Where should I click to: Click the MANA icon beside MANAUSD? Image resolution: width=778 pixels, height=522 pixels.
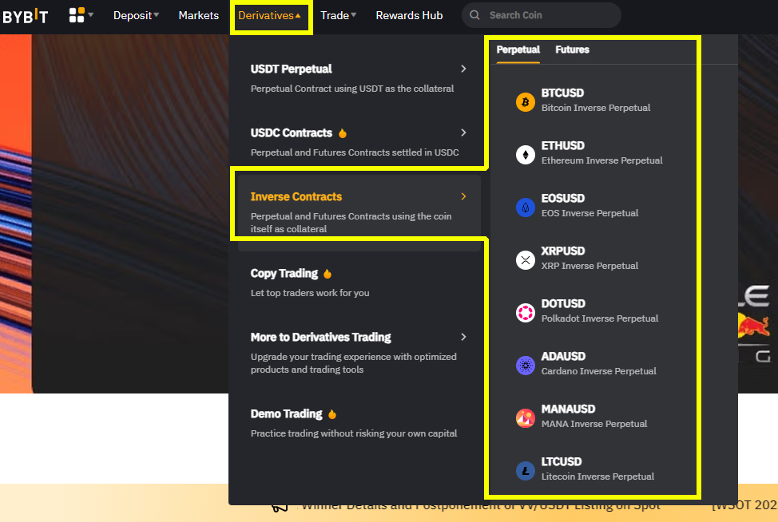coord(525,417)
